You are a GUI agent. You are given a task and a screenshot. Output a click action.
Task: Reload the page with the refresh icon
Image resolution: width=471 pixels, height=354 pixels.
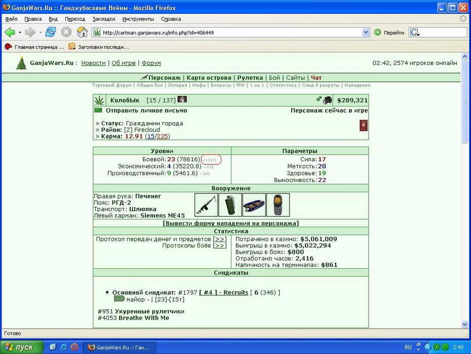tap(51, 32)
